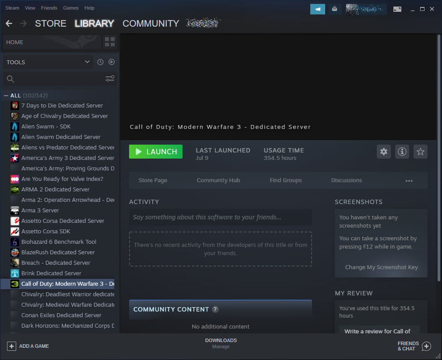Select Age of Chivalry Dedicated Server icon

pyautogui.click(x=14, y=116)
